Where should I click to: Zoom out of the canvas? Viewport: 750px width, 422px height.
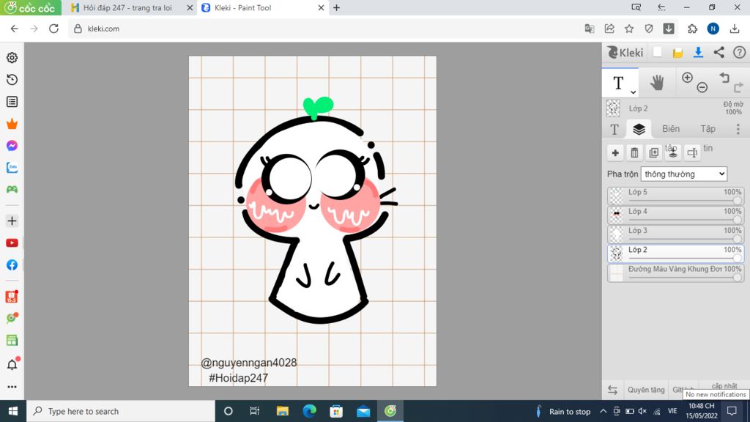click(x=702, y=87)
